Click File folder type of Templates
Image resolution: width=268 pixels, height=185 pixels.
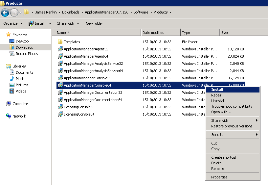point(190,42)
